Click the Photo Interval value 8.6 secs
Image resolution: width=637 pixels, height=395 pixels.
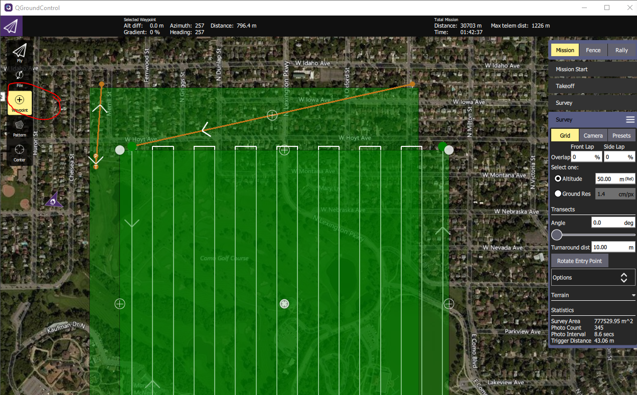click(604, 334)
